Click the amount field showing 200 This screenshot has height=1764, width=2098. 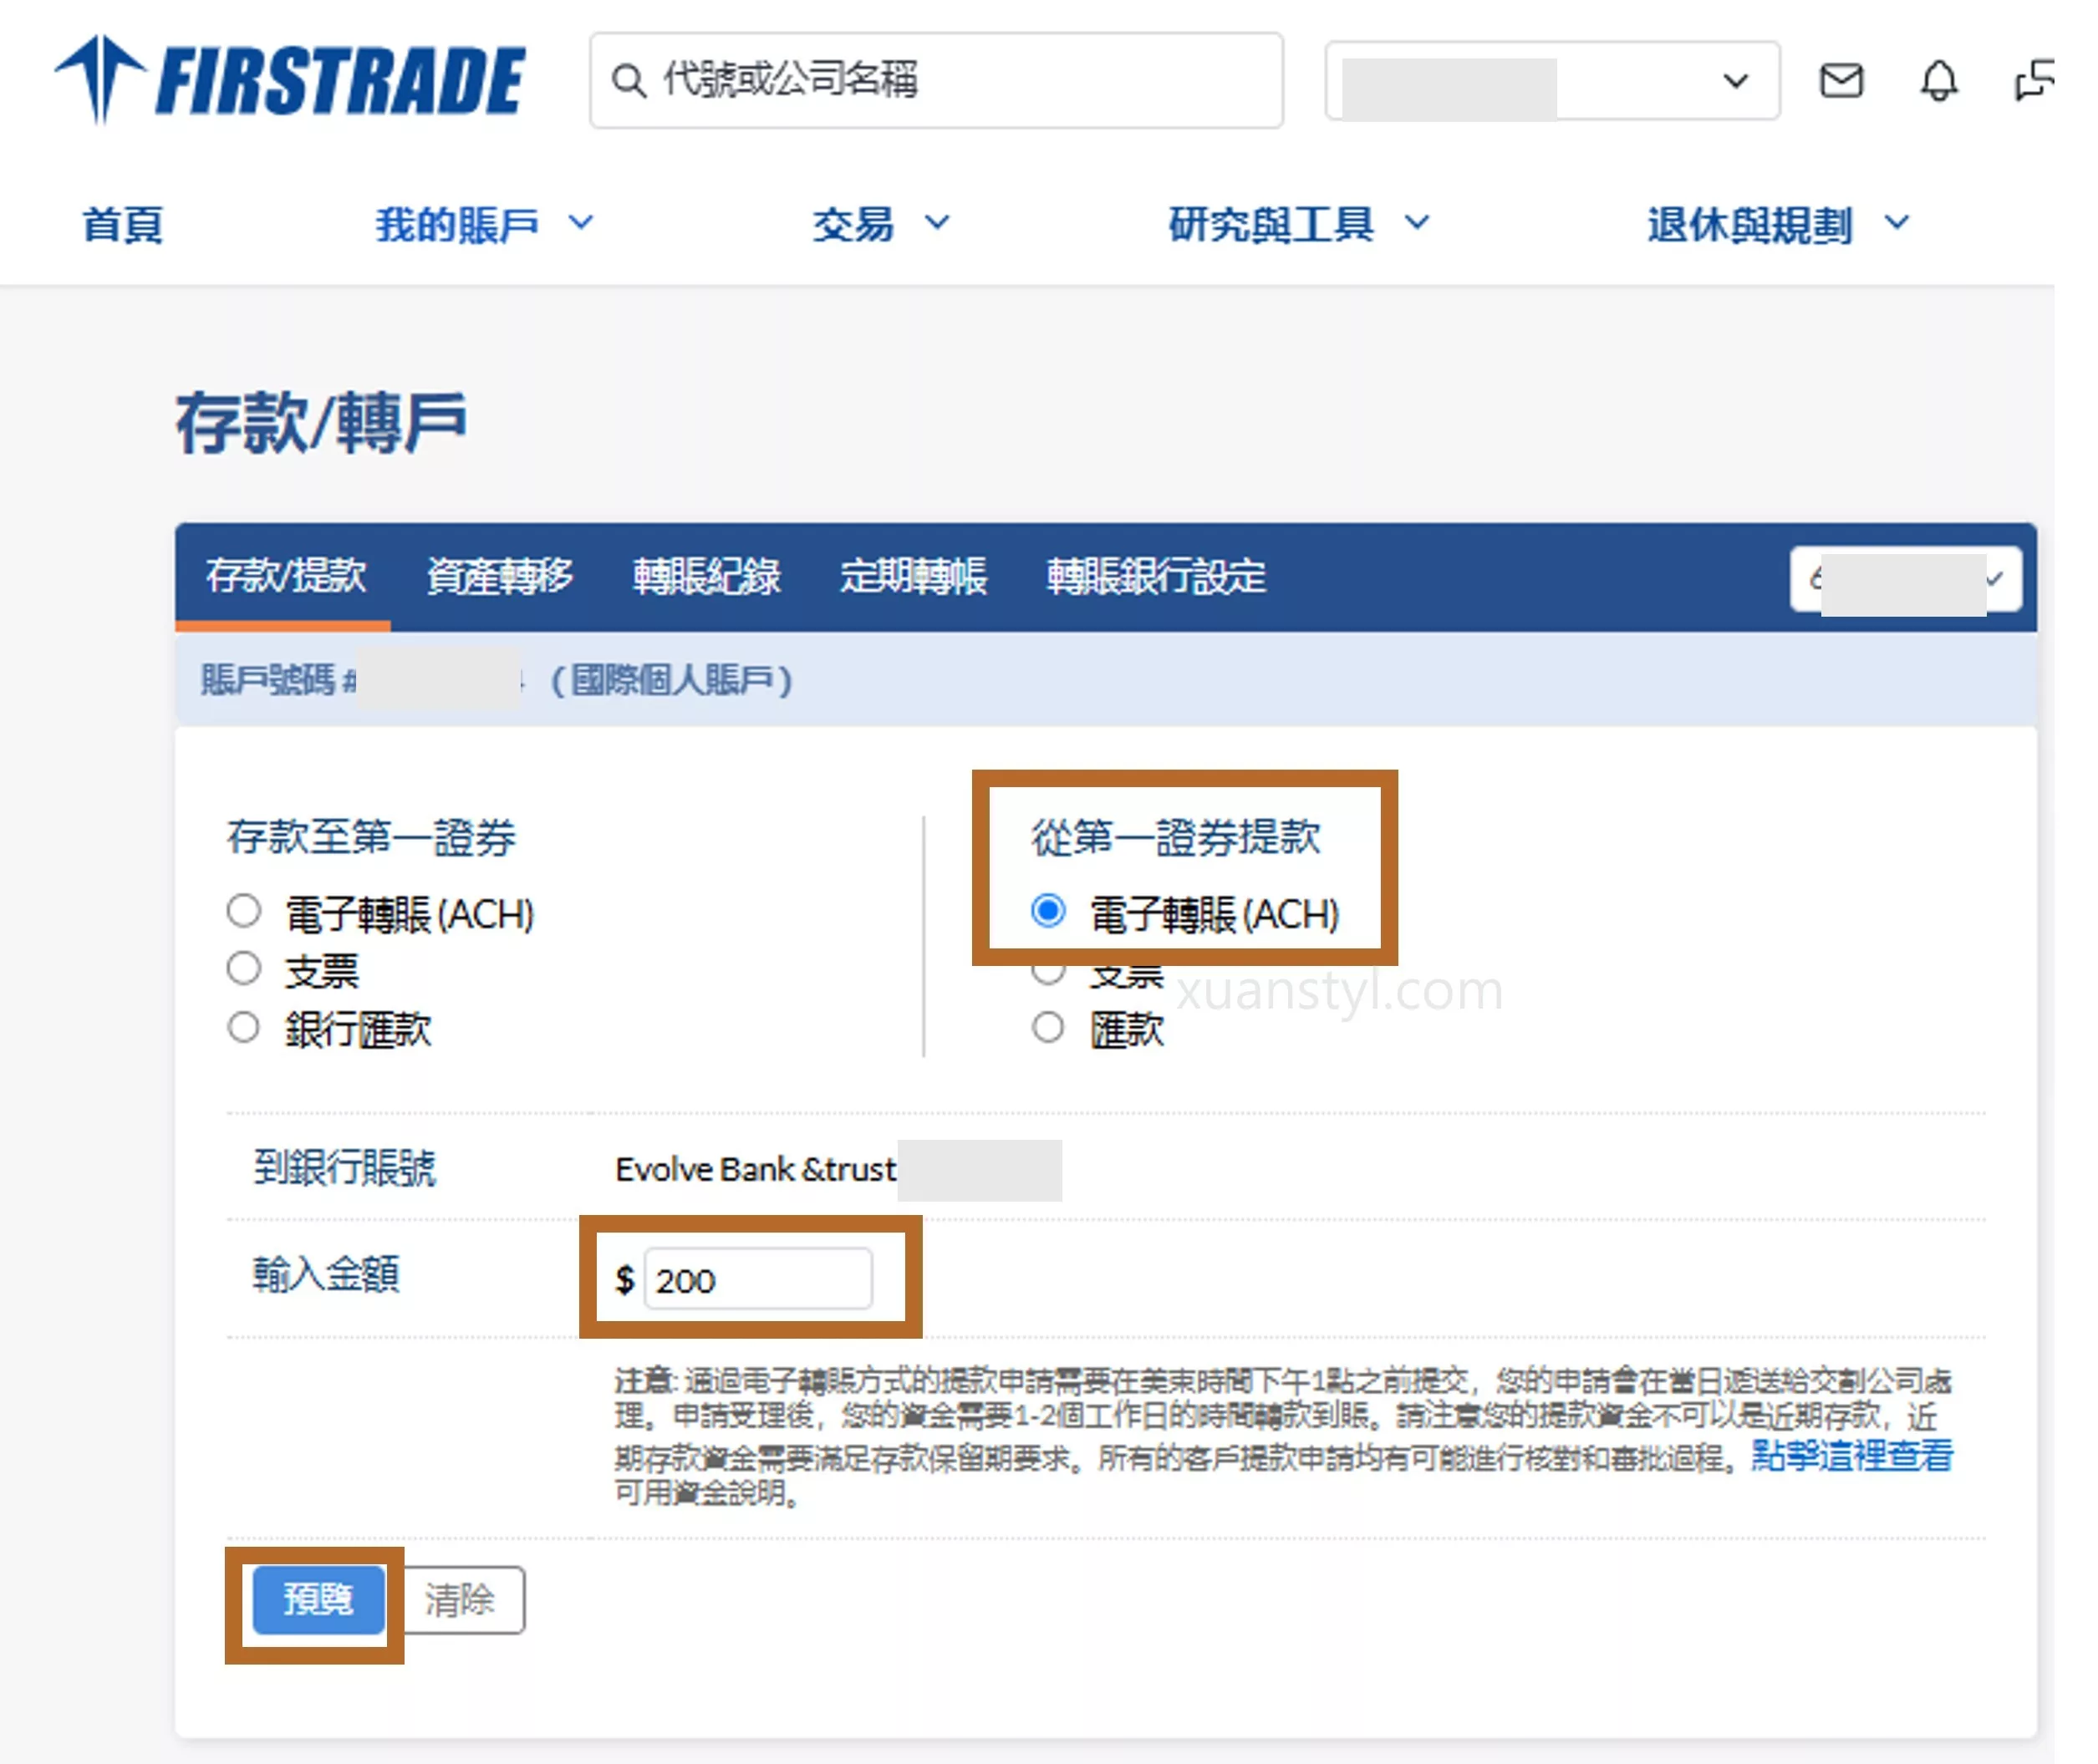[x=757, y=1278]
